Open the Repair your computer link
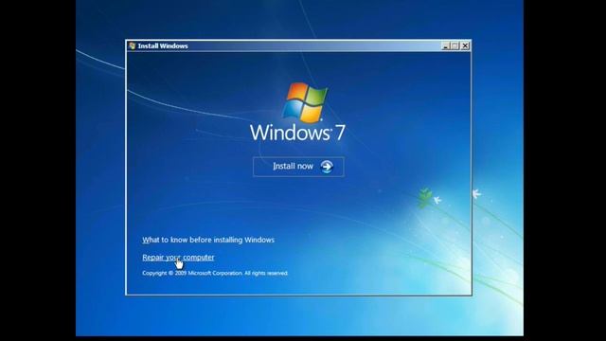 (178, 258)
